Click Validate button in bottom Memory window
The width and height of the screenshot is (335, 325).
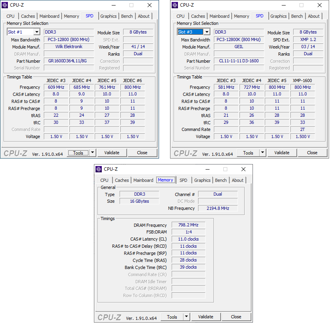(206, 317)
